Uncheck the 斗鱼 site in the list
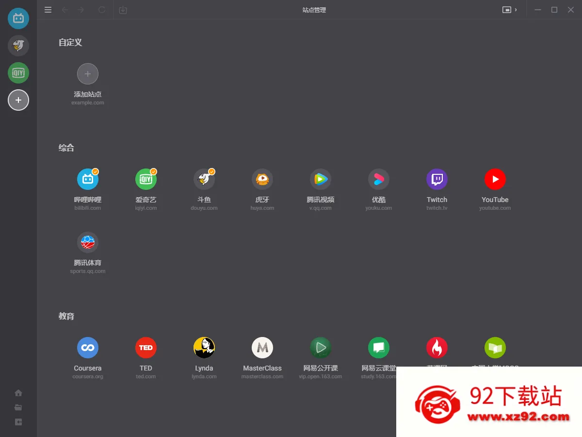Screen dimensions: 582x437 [x=204, y=179]
